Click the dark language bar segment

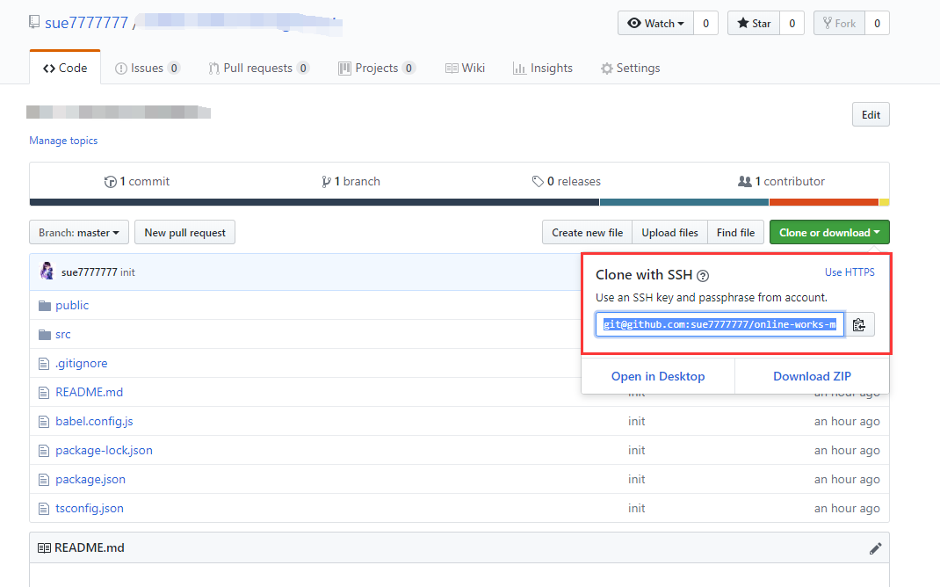point(315,202)
